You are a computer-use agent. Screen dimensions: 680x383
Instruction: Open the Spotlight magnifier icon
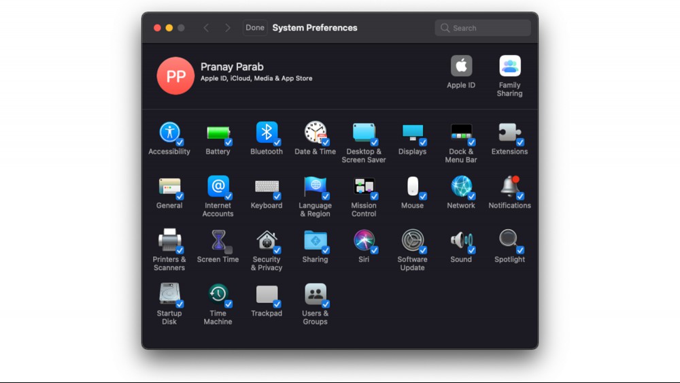pos(509,239)
